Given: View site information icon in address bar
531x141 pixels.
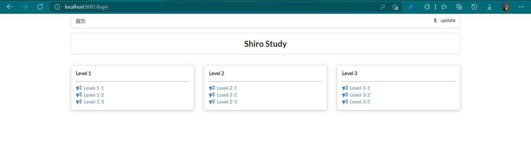Looking at the screenshot, I should (57, 7).
